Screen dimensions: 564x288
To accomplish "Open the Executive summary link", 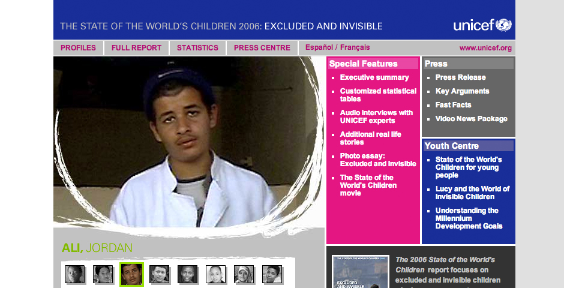I will pyautogui.click(x=374, y=77).
